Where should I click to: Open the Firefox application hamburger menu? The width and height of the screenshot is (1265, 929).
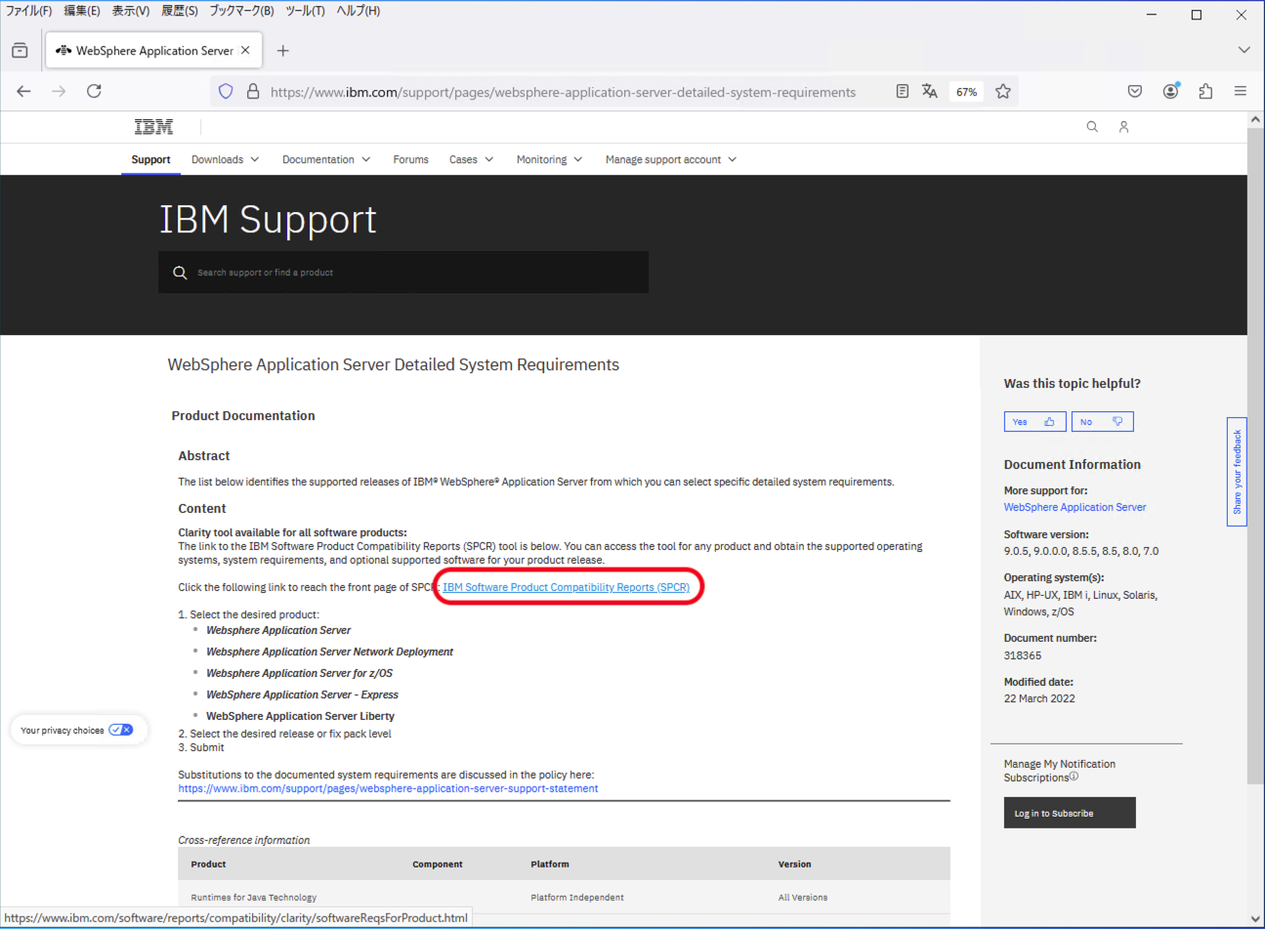(1240, 91)
